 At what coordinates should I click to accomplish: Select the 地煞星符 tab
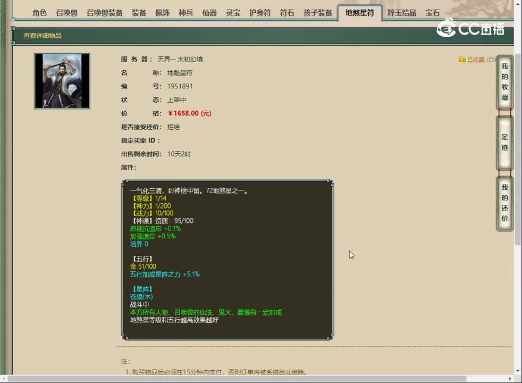(359, 13)
